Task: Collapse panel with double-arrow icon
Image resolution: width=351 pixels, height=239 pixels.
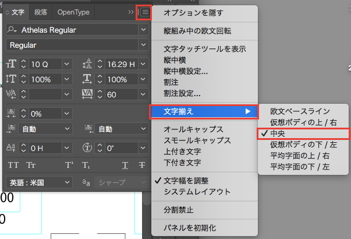Action: [x=131, y=12]
